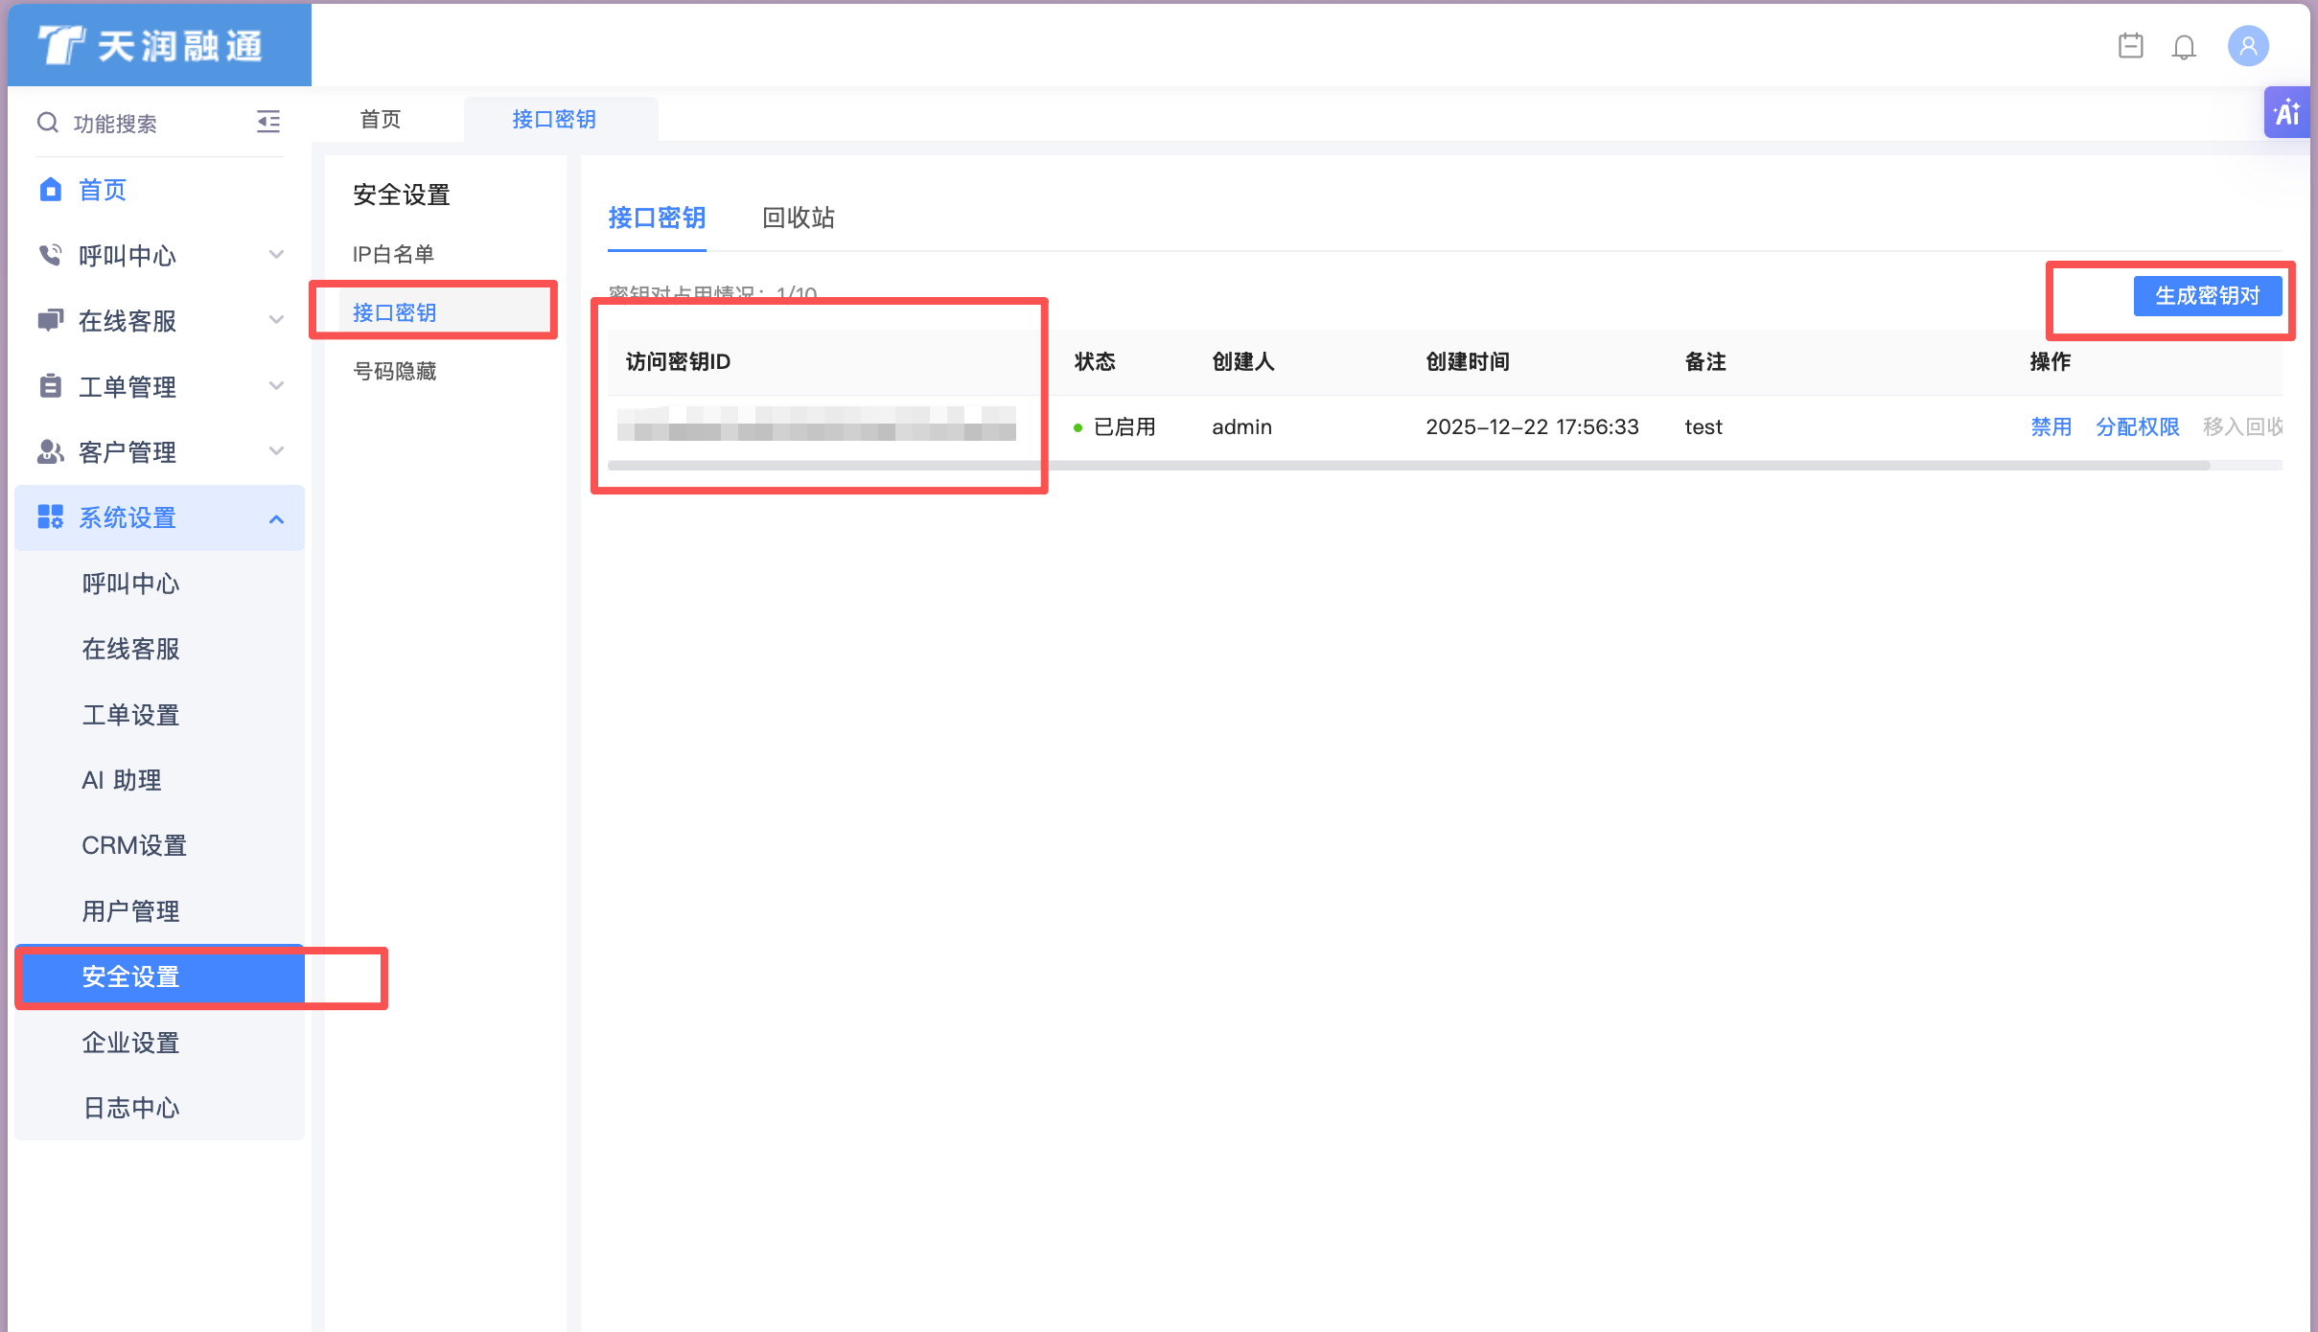Click the 天润融通 logo

coord(151,45)
